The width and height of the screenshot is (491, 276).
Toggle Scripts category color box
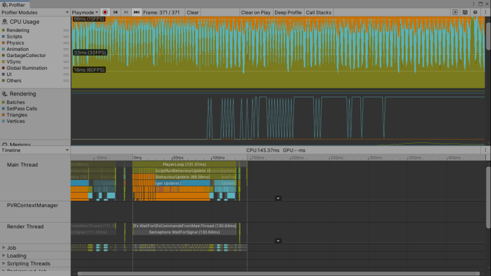3,36
